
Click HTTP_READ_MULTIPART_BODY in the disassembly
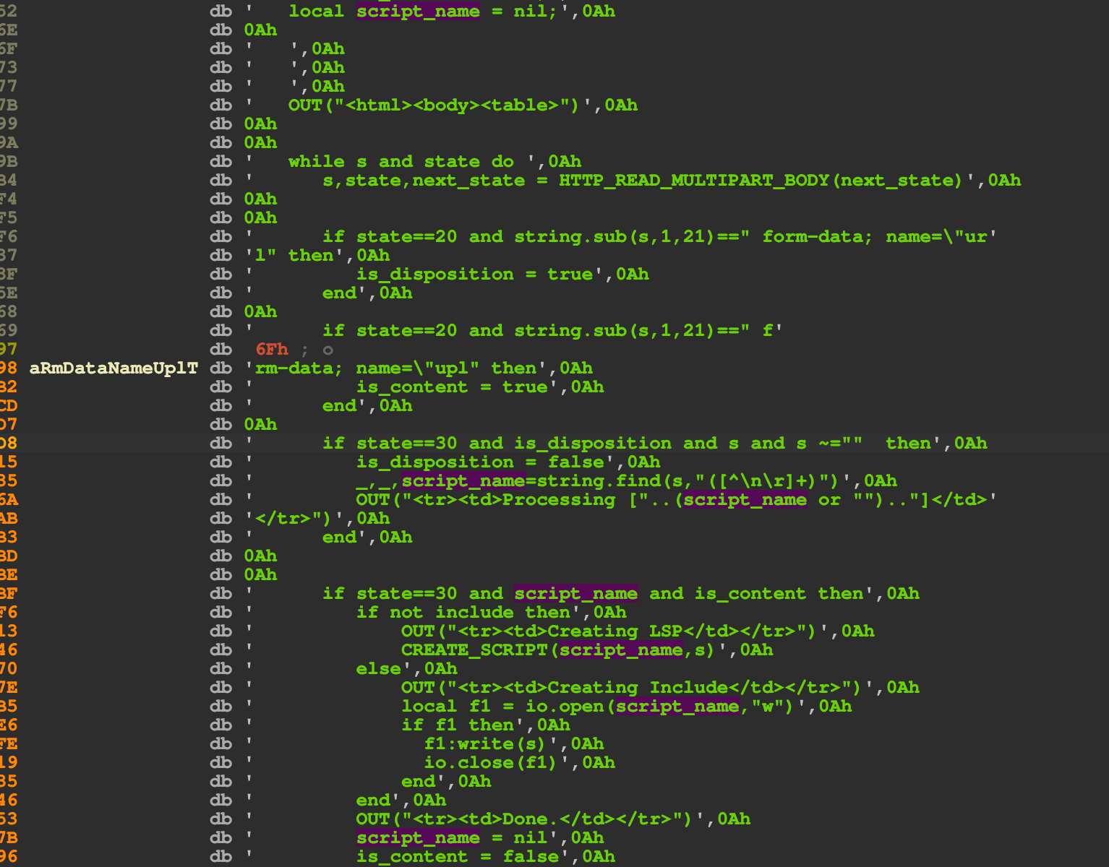(693, 181)
